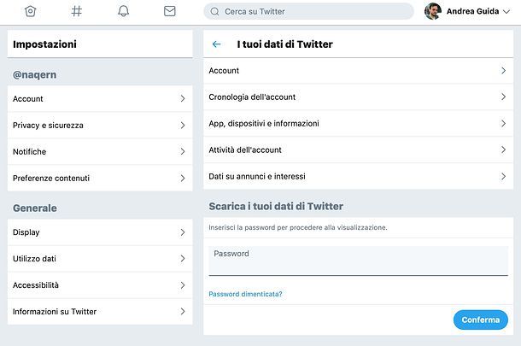Click chevron beside Privacy e sicurezza
Screen dimensions: 521x346
click(183, 126)
